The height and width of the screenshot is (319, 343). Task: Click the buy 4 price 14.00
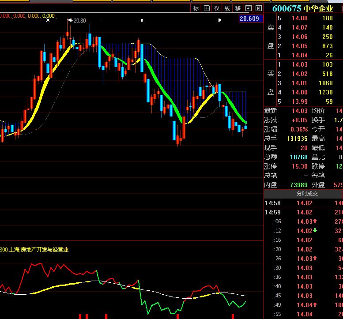[x=299, y=92]
